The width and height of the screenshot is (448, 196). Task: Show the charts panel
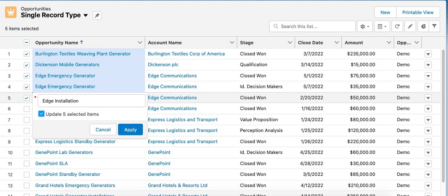click(422, 26)
